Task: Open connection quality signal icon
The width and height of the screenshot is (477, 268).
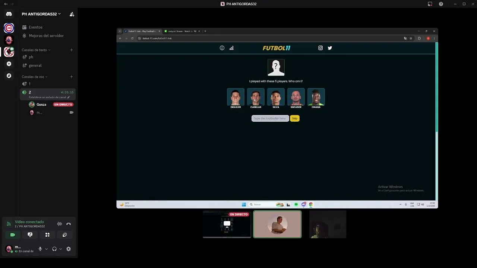Action: click(x=9, y=224)
